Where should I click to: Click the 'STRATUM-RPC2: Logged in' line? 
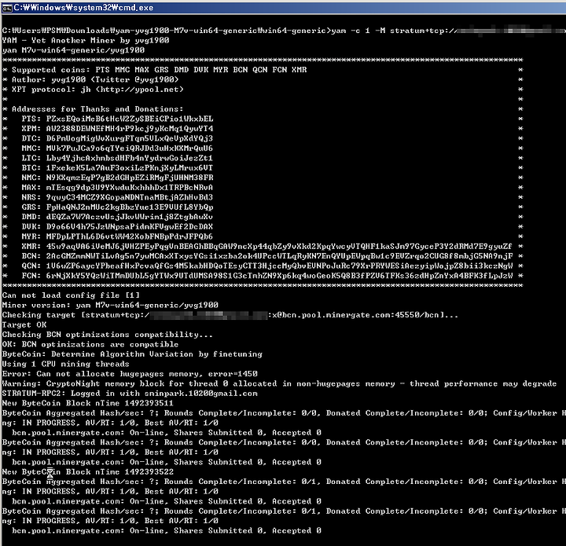(130, 394)
